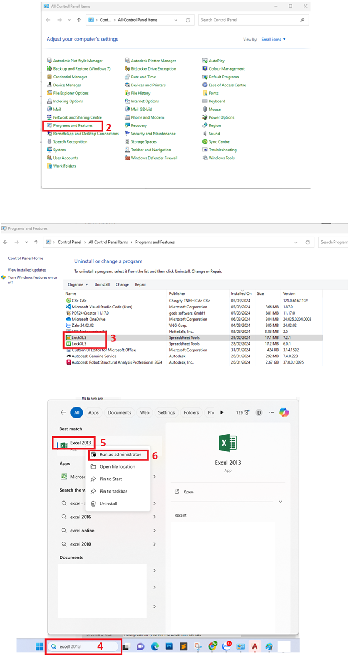
Task: Click Turn Windows features on or off link
Action: [x=32, y=279]
